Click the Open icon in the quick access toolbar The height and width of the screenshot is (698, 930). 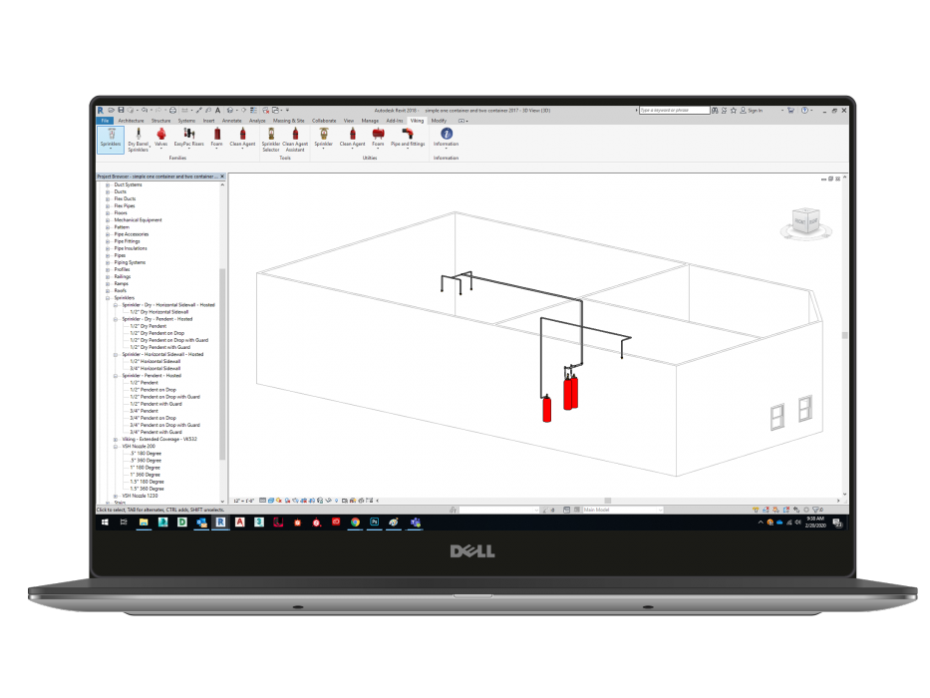(111, 111)
